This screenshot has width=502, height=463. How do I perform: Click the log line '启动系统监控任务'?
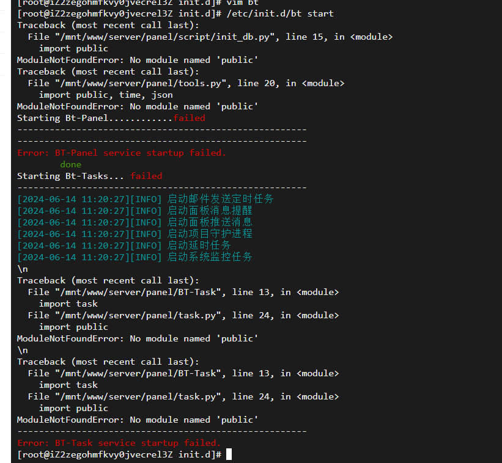coord(135,257)
